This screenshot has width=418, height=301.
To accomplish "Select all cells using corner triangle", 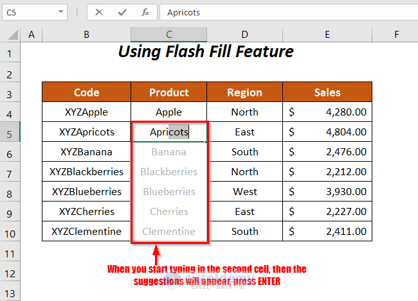I will coord(12,35).
